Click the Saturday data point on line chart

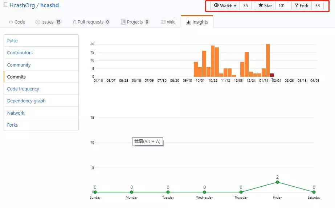pos(314,192)
